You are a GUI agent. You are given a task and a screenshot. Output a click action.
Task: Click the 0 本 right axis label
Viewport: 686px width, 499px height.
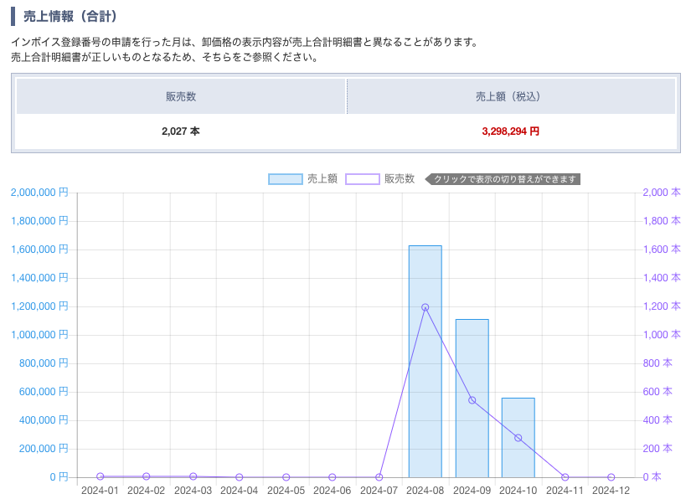[x=652, y=476]
